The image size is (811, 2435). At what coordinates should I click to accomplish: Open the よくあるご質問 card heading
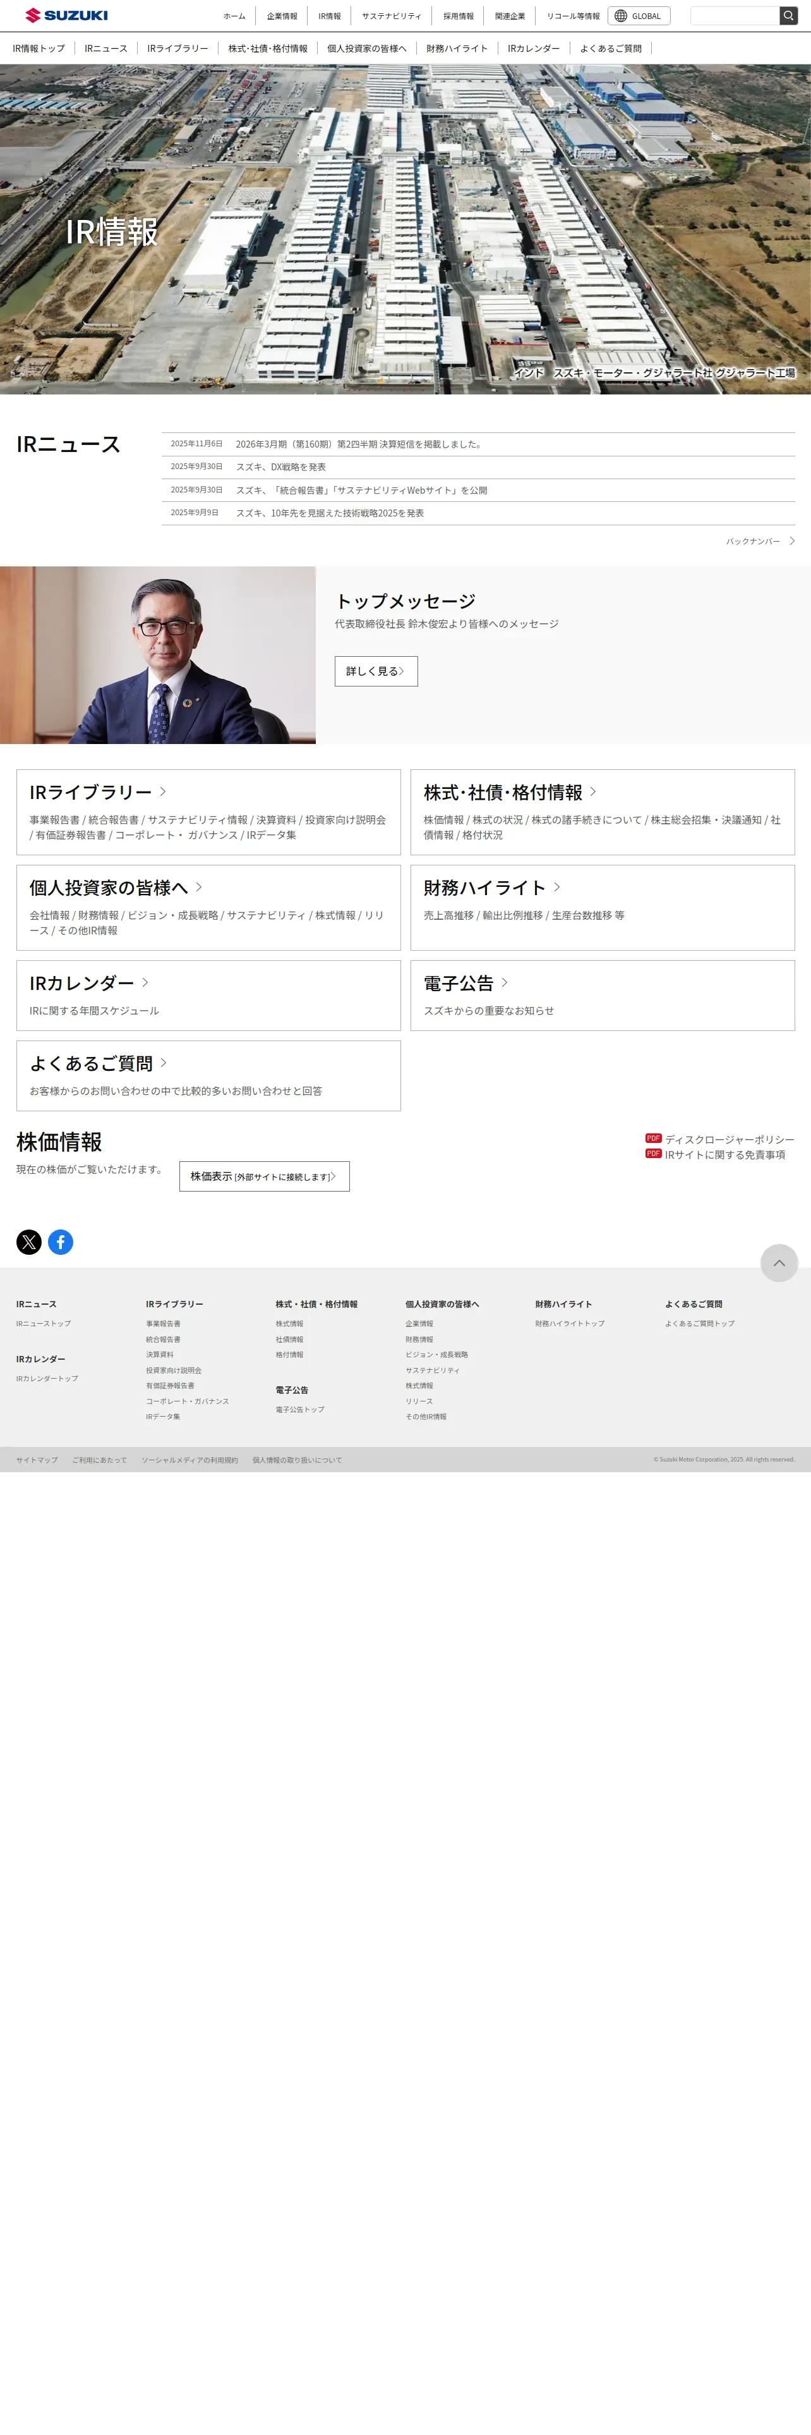pyautogui.click(x=90, y=1063)
